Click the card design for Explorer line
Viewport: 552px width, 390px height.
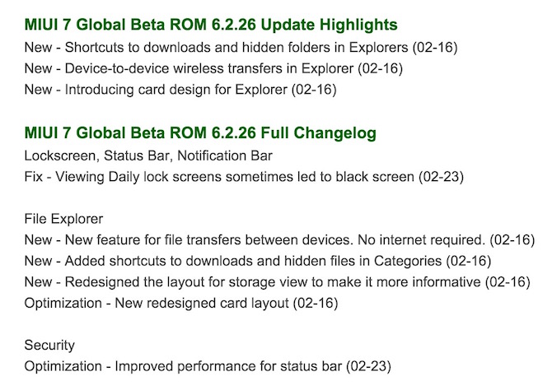tap(181, 89)
